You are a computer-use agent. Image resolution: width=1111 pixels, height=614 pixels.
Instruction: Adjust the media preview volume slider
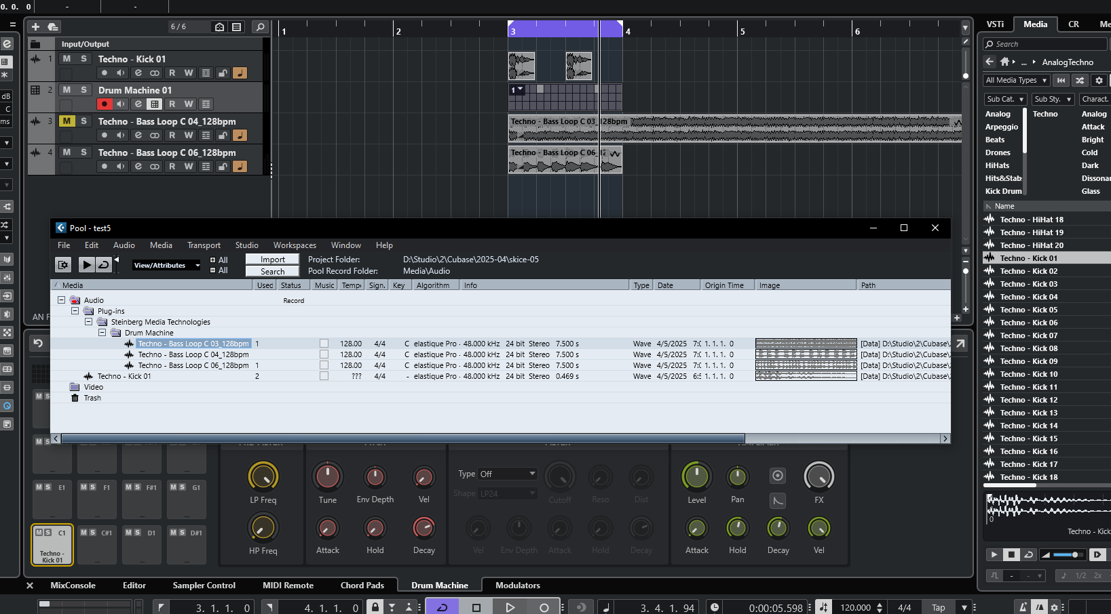[1075, 555]
